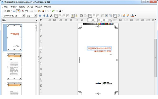Click the magnifying glass Zoom icon

tap(60, 11)
